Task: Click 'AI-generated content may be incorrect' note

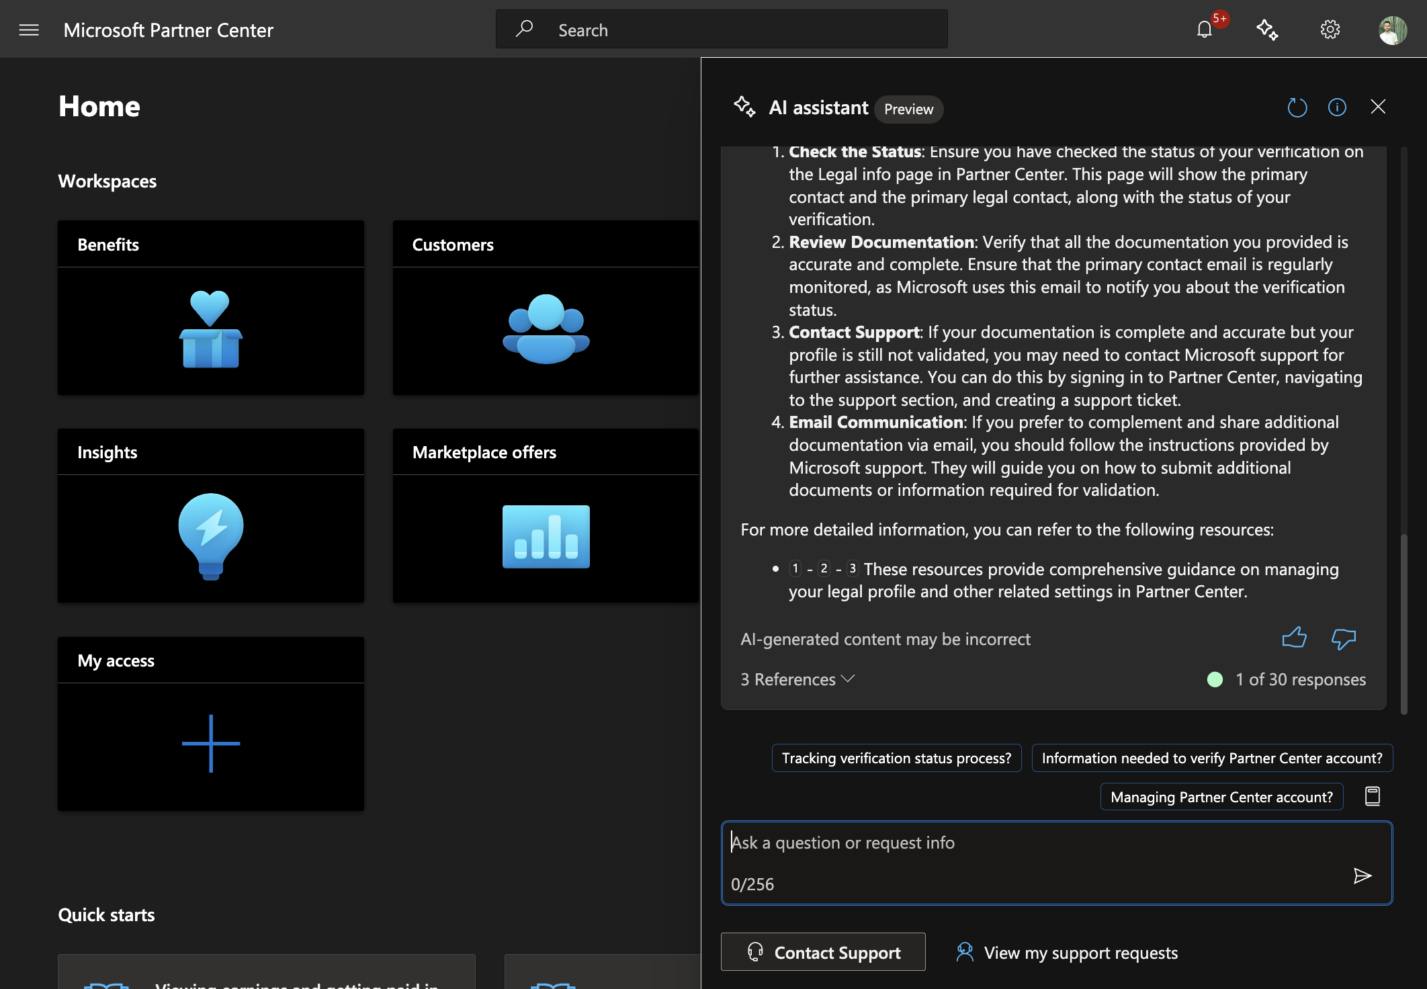Action: click(x=885, y=639)
